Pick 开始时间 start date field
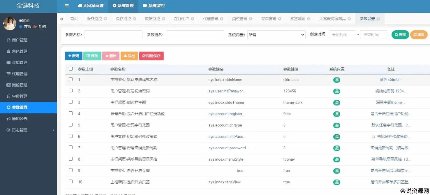The width and height of the screenshot is (430, 195). click(x=342, y=35)
